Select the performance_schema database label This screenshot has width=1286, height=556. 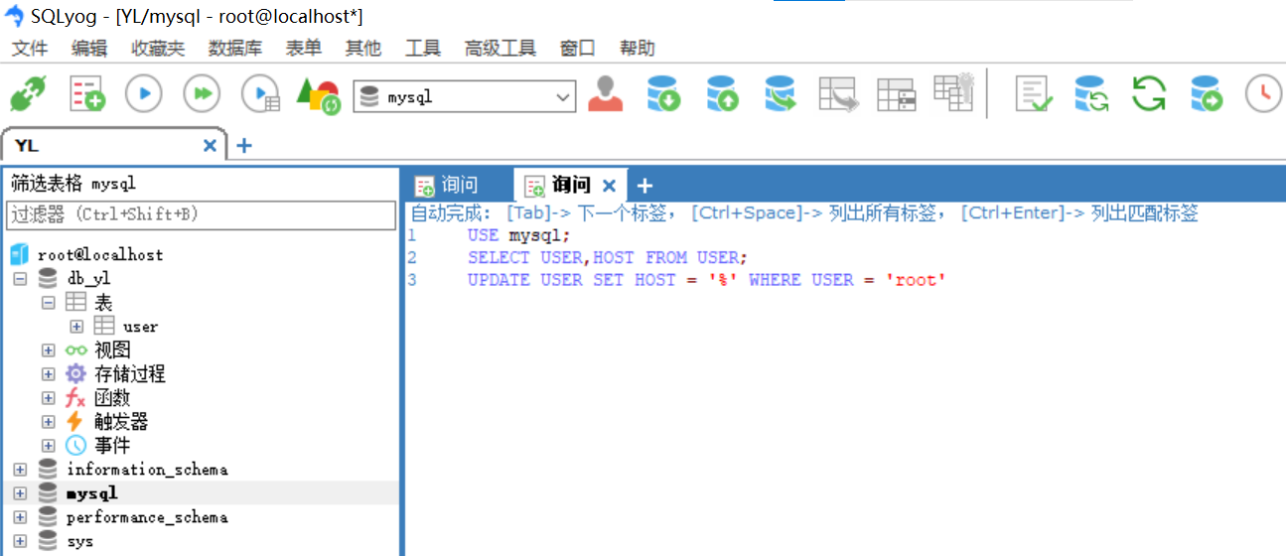147,517
